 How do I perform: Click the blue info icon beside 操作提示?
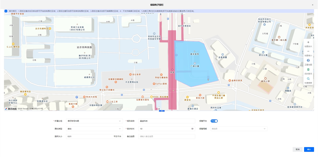[6, 11]
